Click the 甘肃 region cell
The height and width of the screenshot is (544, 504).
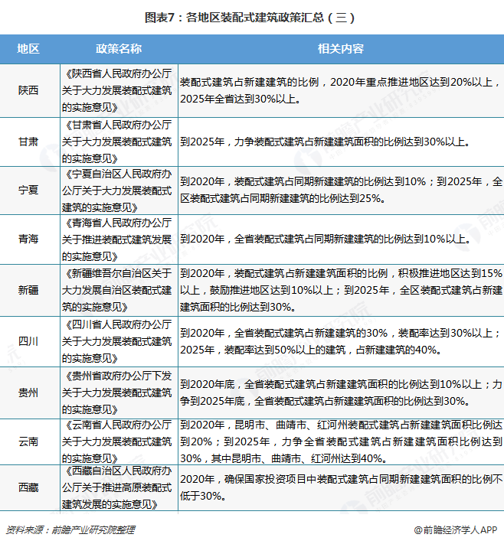point(28,142)
